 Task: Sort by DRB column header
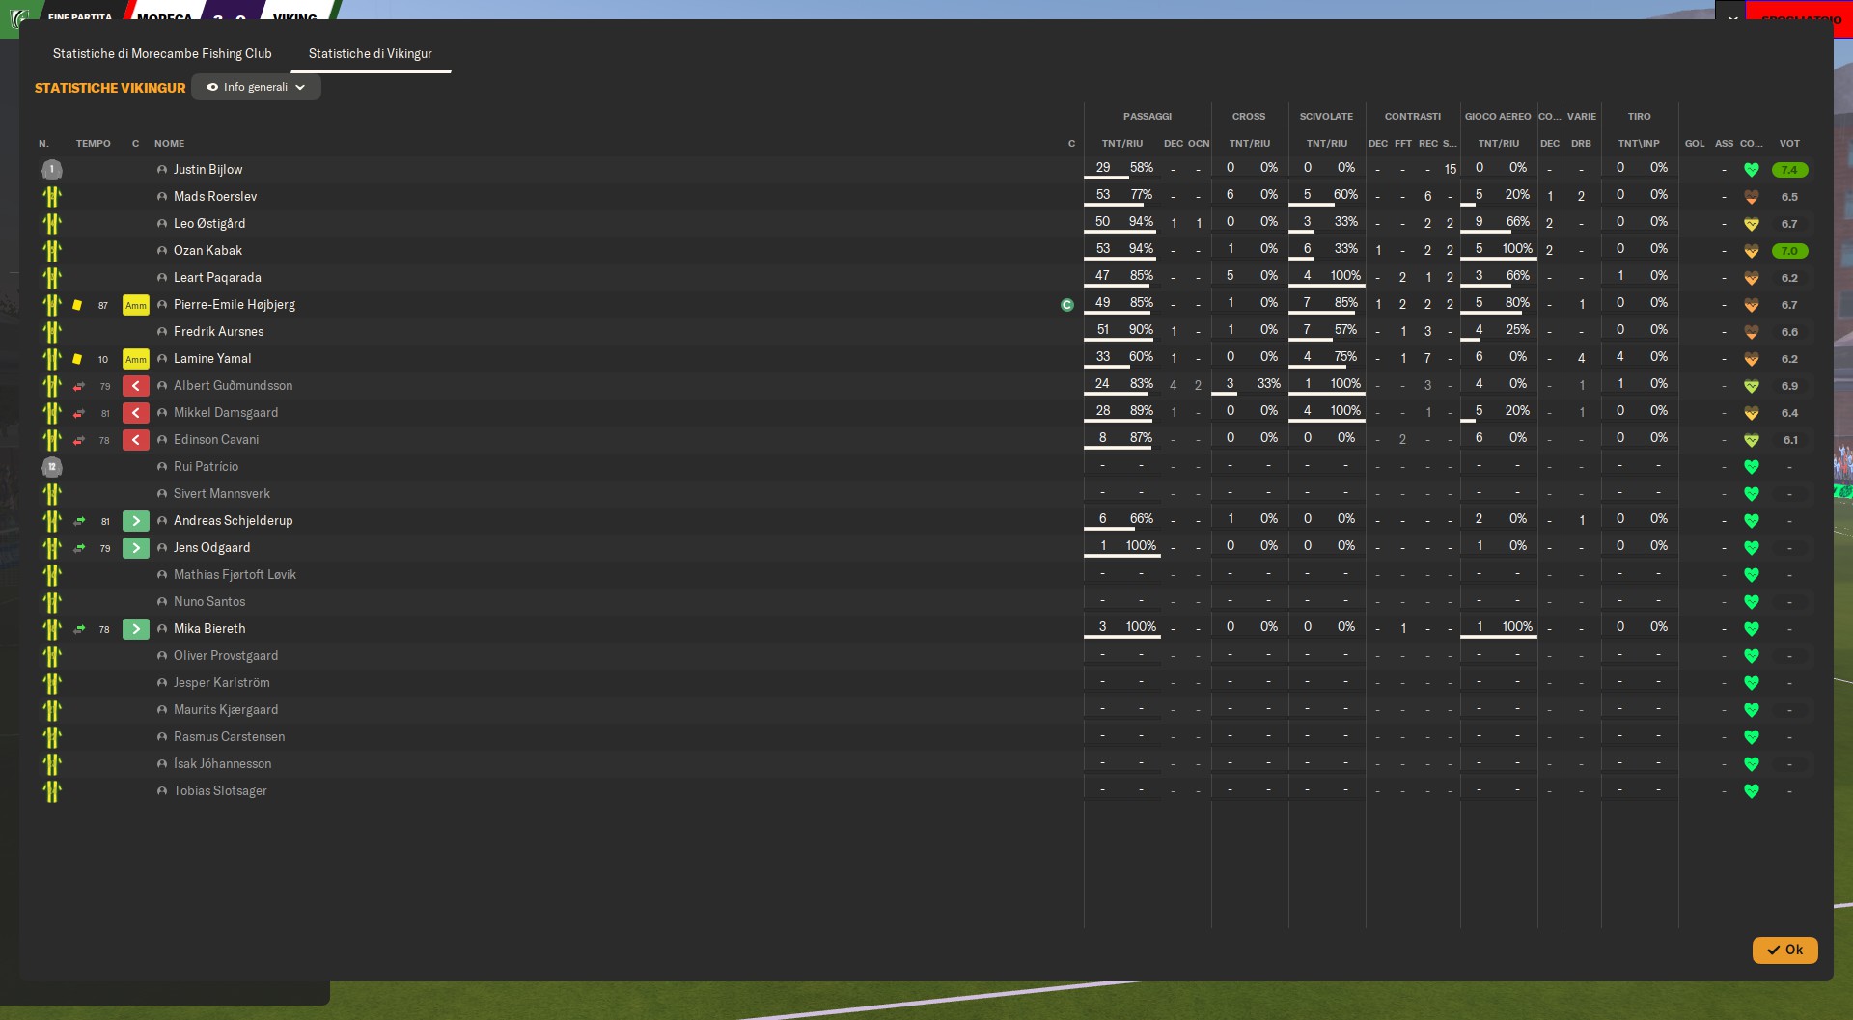click(x=1581, y=144)
